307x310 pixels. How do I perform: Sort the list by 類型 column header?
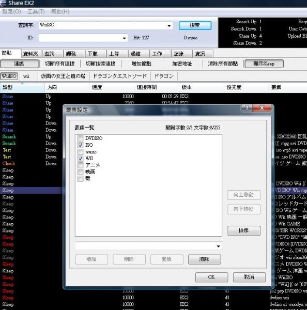pos(22,87)
